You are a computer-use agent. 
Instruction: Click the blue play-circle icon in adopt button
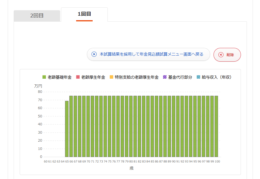click(94, 54)
